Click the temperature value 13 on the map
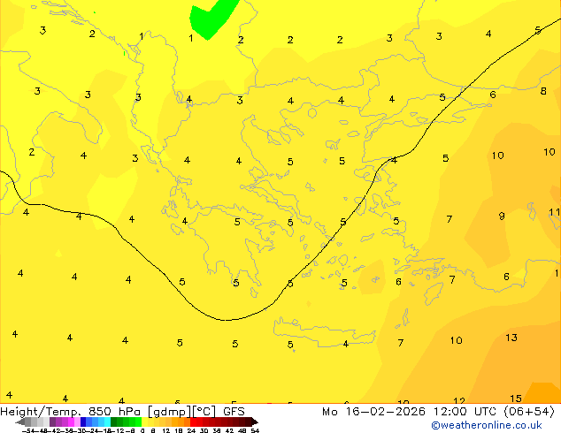Image resolution: width=561 pixels, height=433 pixels. click(511, 338)
